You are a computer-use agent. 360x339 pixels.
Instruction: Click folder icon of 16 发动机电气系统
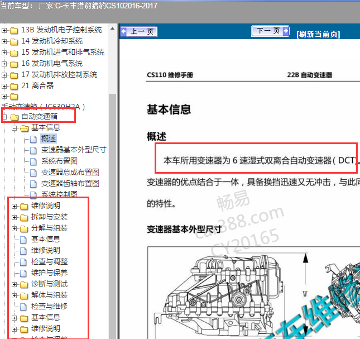pos(14,64)
